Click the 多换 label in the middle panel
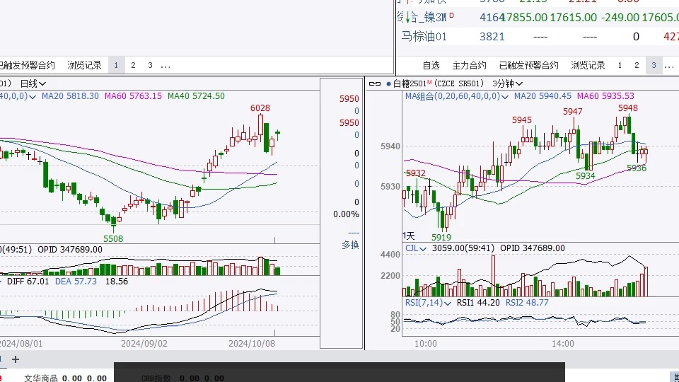The image size is (679, 382). click(x=350, y=245)
